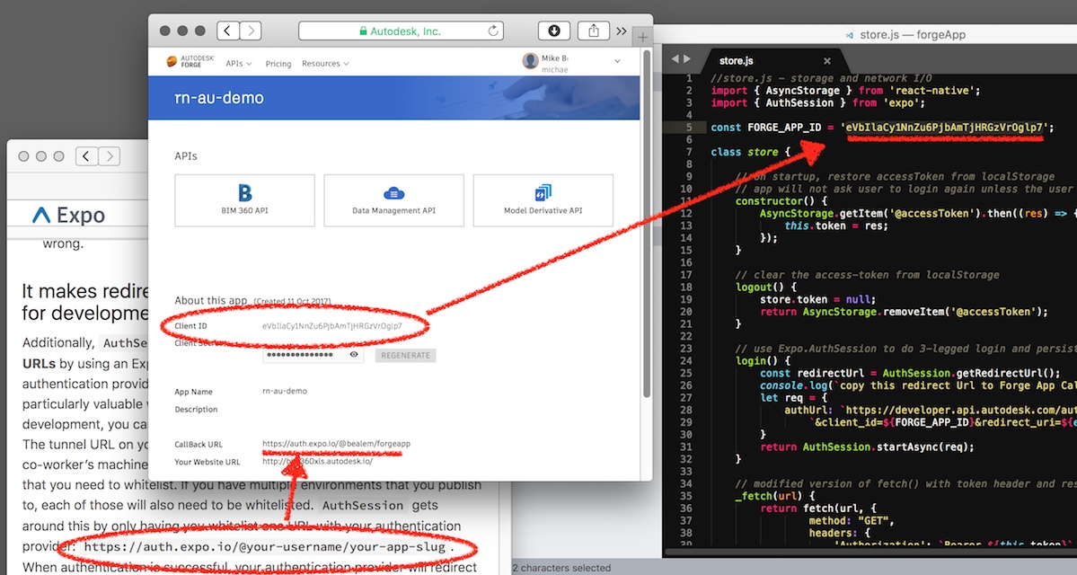Screen dimensions: 1077x575
Task: Click the 'Description' field label
Action: [x=196, y=410]
